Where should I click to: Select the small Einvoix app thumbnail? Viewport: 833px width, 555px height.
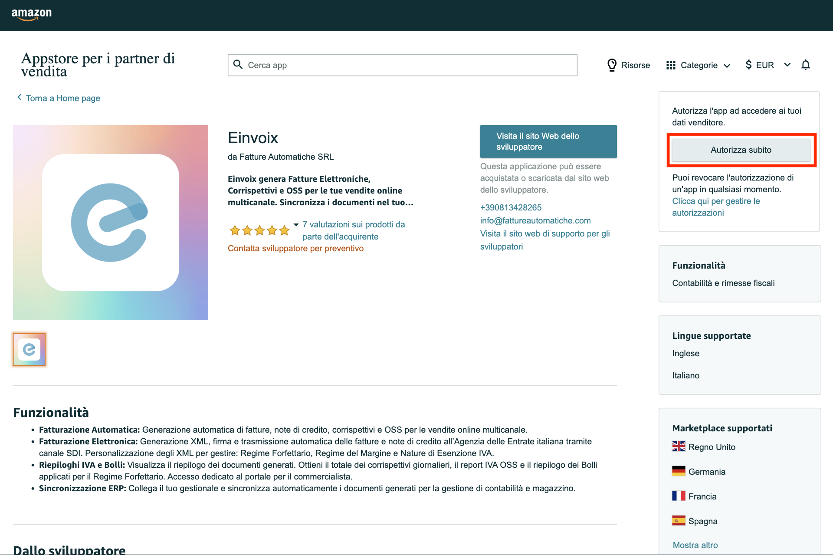pos(29,349)
